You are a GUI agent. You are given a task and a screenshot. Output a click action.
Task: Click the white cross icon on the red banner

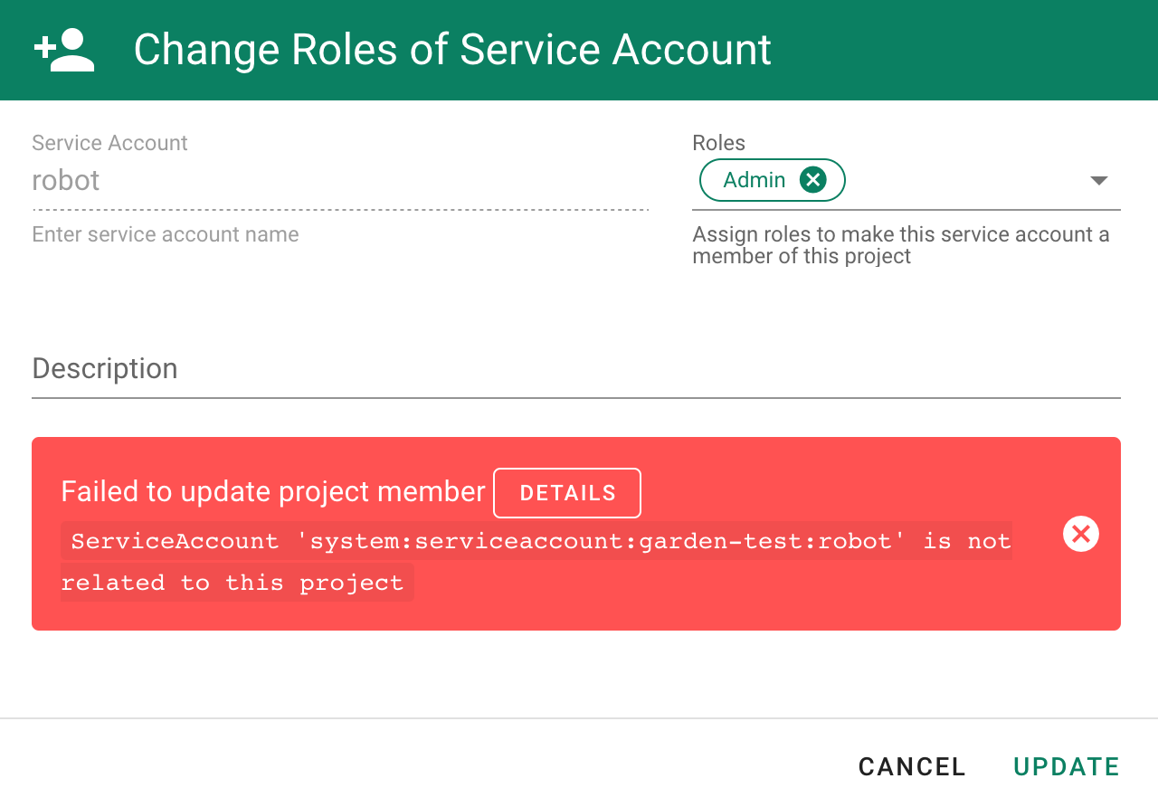coord(1080,533)
